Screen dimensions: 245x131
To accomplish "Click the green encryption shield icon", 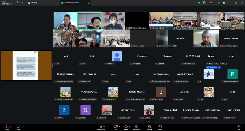I will click(199, 3).
